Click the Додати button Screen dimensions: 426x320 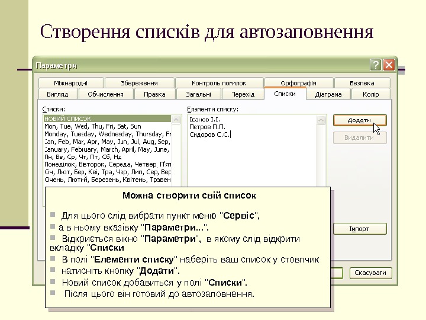click(x=360, y=120)
